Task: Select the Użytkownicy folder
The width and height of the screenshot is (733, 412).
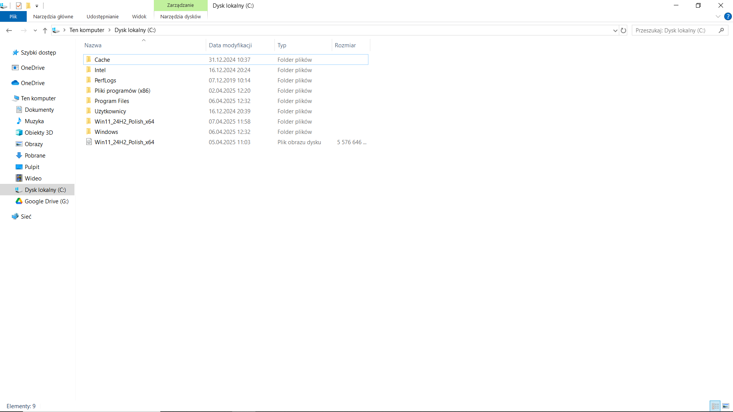Action: click(110, 111)
